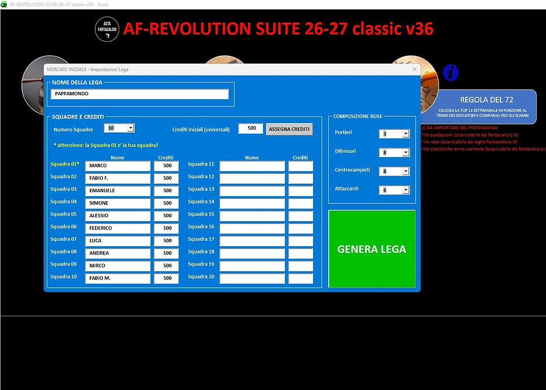This screenshot has width=546, height=390.
Task: Click the 'File quotazioni' red text line
Action: click(470, 135)
